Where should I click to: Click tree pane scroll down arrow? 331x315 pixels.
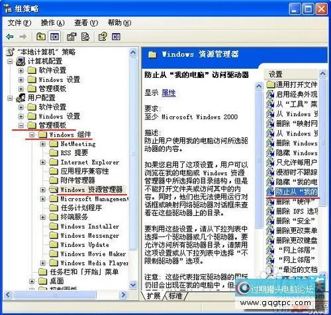(133, 285)
